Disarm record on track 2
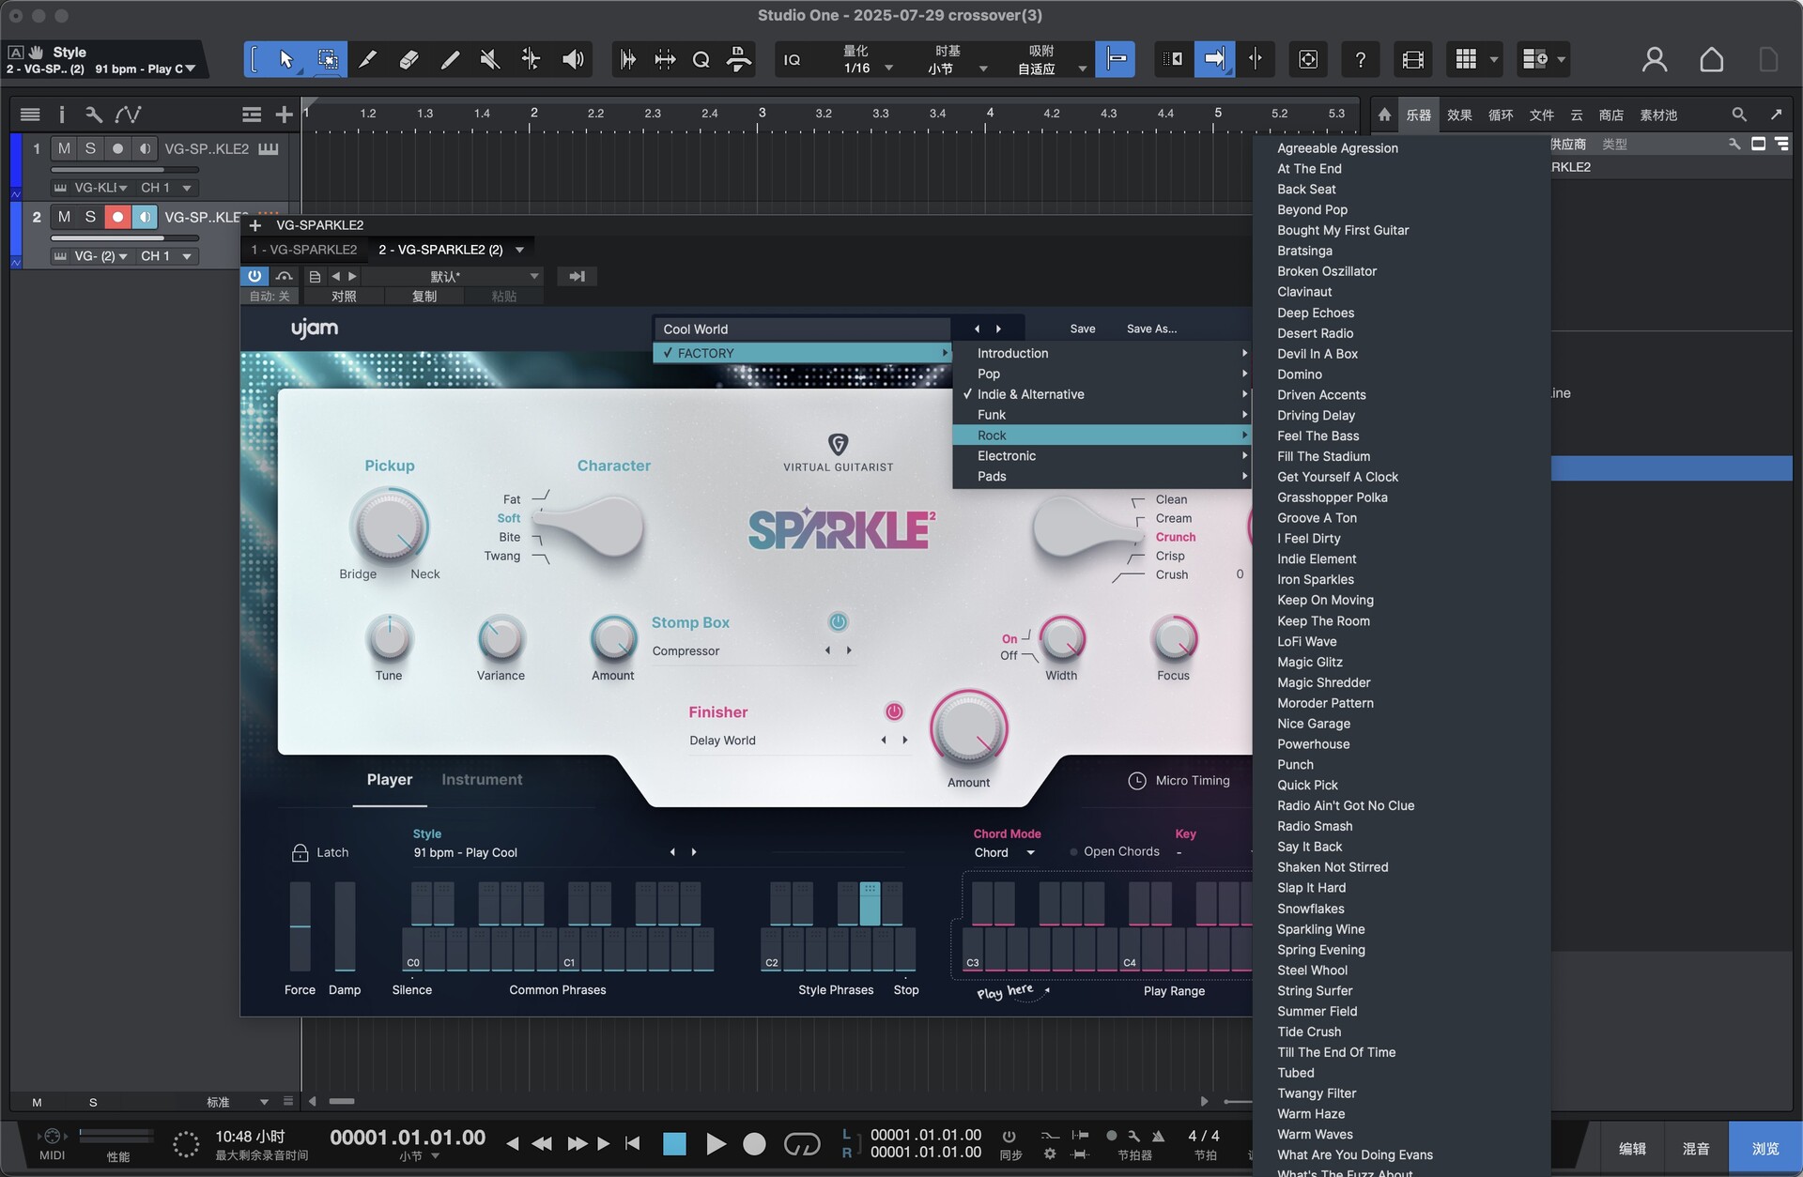This screenshot has height=1177, width=1803. click(117, 217)
